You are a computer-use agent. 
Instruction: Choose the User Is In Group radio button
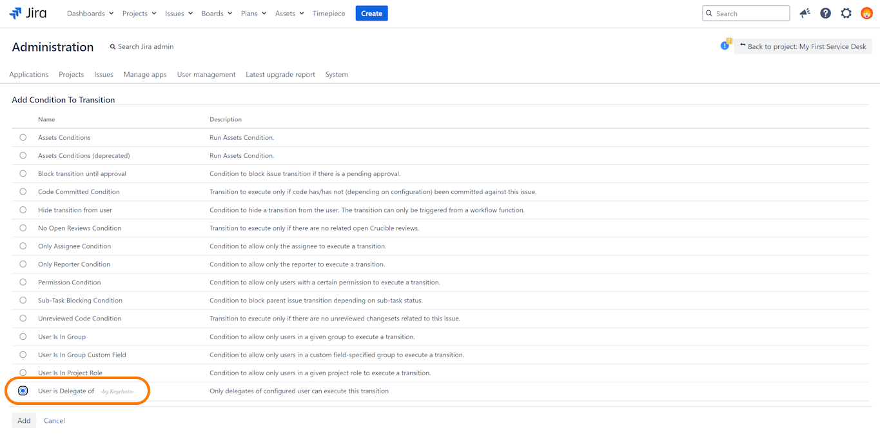point(23,337)
